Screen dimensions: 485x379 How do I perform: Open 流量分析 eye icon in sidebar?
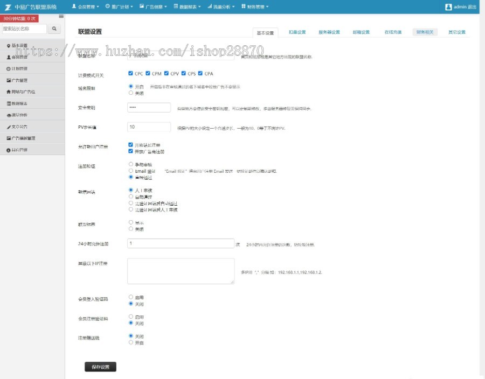pyautogui.click(x=9, y=115)
